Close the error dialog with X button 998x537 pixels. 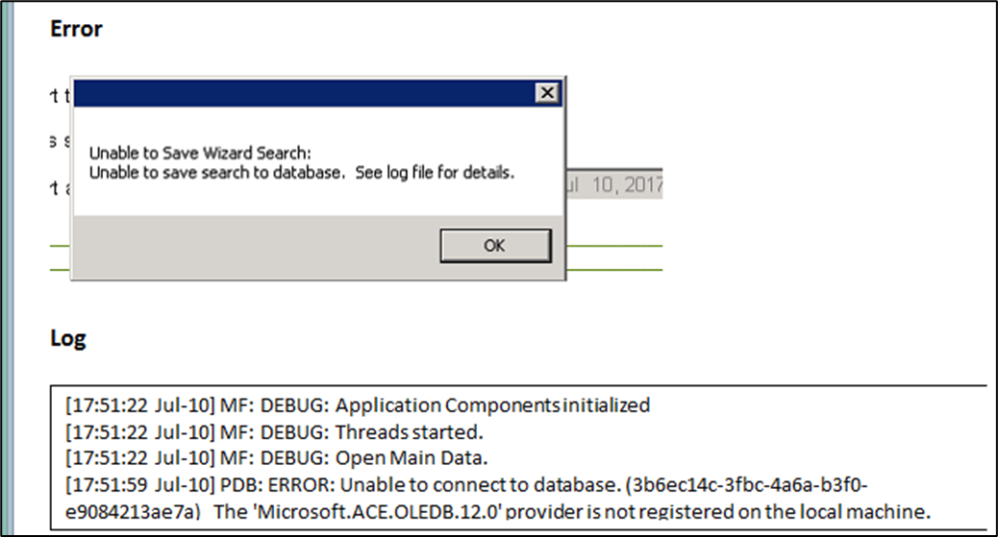point(547,92)
